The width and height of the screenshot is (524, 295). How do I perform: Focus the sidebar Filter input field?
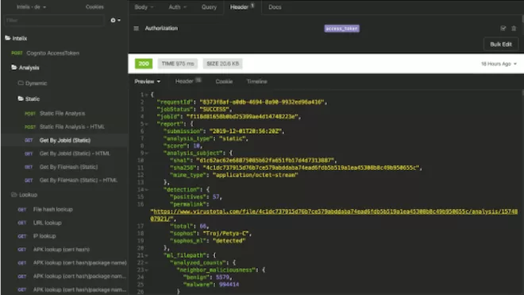tap(54, 21)
